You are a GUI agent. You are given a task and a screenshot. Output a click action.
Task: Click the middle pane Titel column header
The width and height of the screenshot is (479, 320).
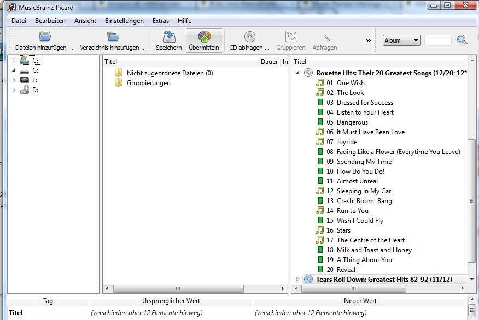point(180,62)
